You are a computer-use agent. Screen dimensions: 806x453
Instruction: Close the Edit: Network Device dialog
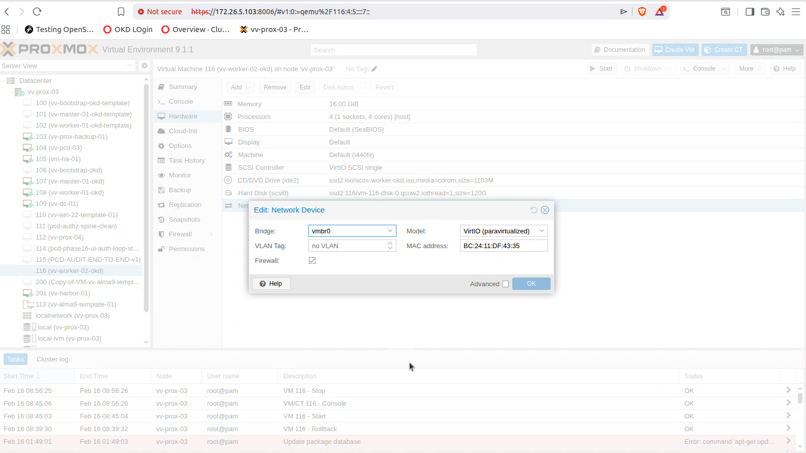[x=545, y=210]
